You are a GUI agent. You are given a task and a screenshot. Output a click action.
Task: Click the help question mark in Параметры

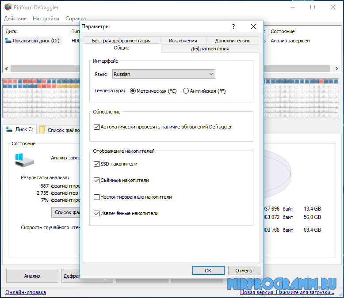[233, 26]
